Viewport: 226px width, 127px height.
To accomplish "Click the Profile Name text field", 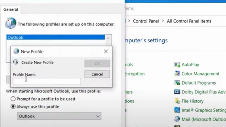I will pos(47,81).
